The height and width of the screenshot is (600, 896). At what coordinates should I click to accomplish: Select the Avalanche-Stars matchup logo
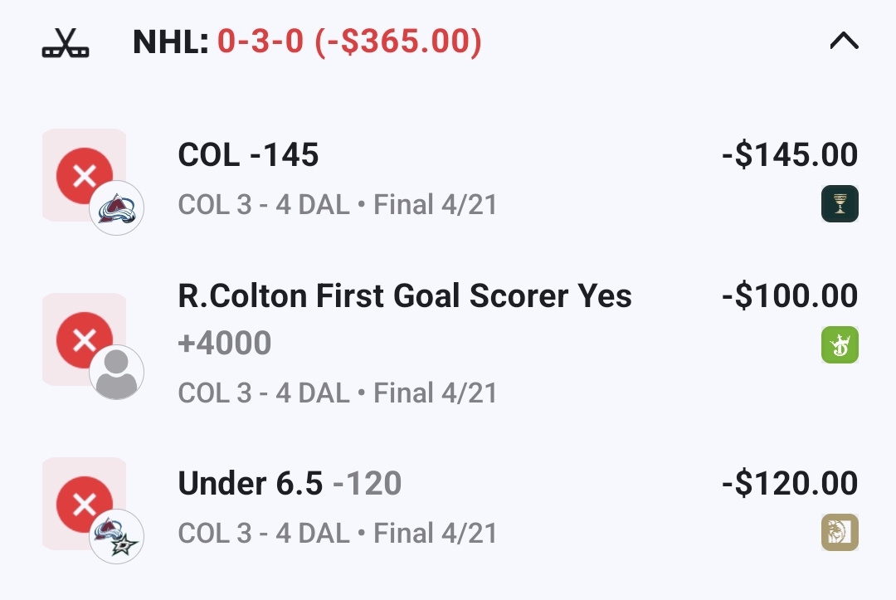tap(117, 537)
